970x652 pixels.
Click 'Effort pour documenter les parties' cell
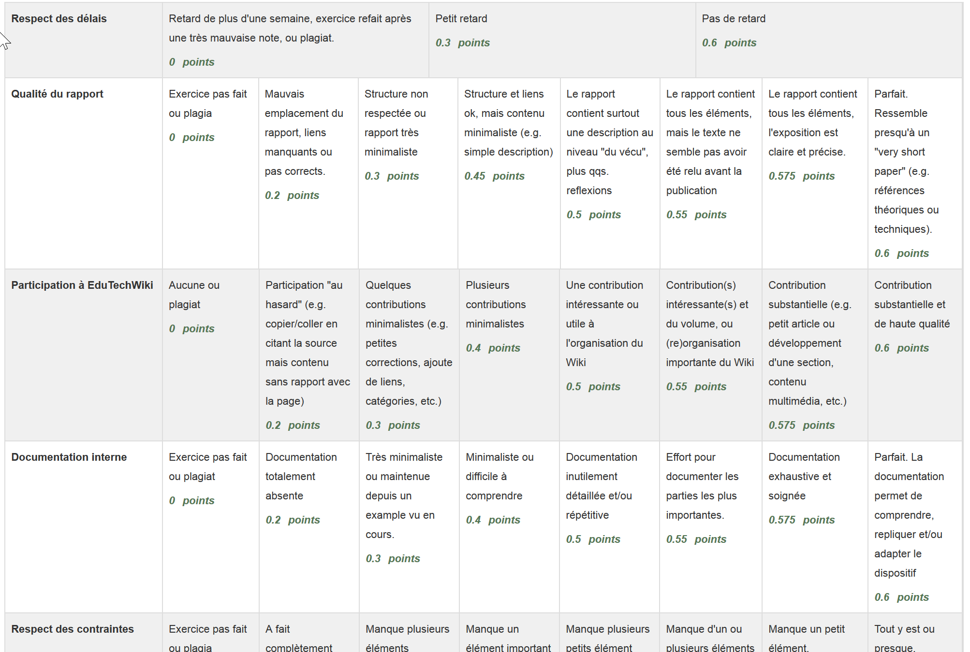pyautogui.click(x=710, y=527)
